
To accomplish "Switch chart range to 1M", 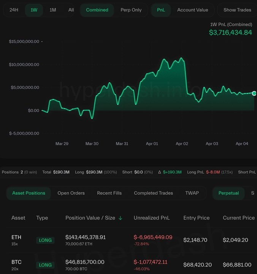I will pyautogui.click(x=53, y=10).
